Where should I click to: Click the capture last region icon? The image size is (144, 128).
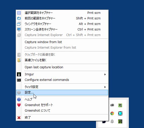[x=19, y=18]
